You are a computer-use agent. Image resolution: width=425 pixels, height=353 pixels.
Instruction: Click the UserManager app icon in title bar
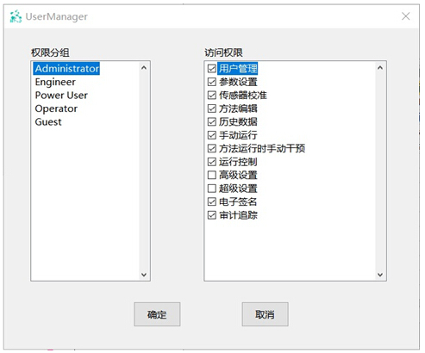[x=16, y=16]
